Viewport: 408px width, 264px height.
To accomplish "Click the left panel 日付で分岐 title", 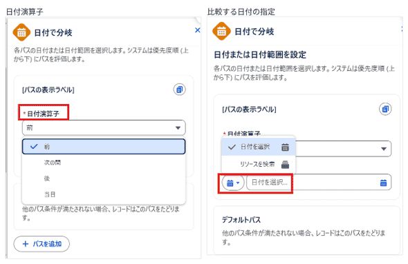I will [x=53, y=32].
